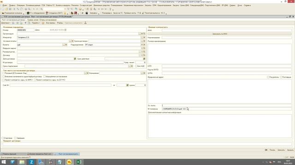Open the calendar icon next to document Дата
The height and width of the screenshot is (165, 295).
65,30
